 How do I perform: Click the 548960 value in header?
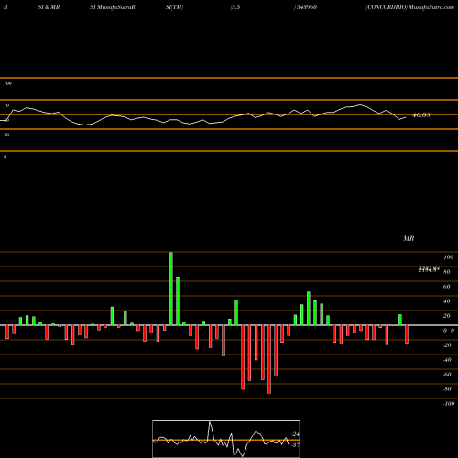tap(306, 7)
